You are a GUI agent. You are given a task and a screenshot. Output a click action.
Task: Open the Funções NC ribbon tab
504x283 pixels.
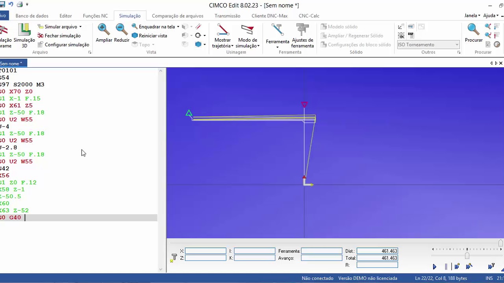tap(95, 16)
